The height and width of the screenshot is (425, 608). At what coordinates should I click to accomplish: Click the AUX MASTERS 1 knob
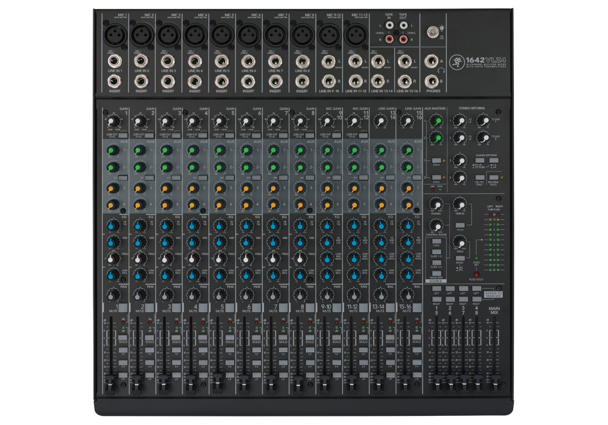(437, 121)
